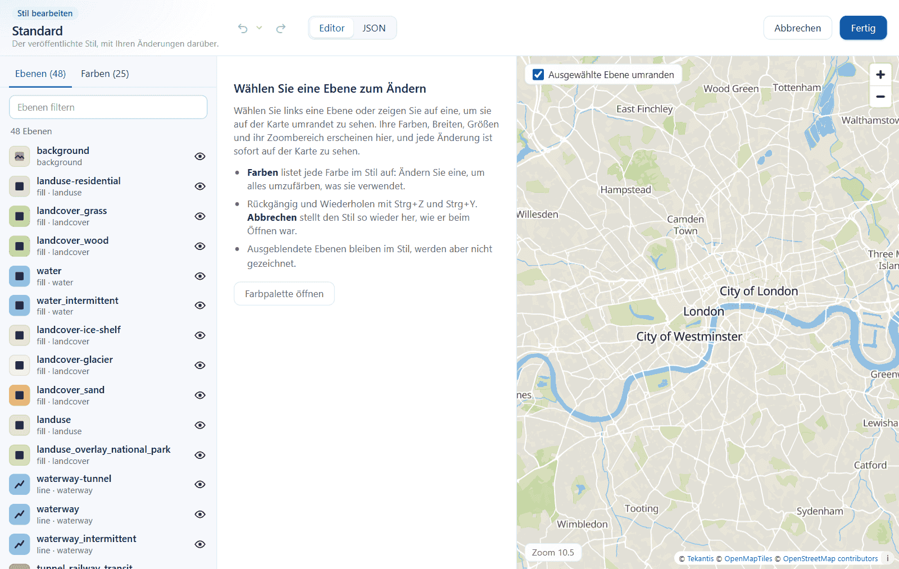This screenshot has width=899, height=569.
Task: Toggle visibility of the water layer
Action: click(200, 276)
